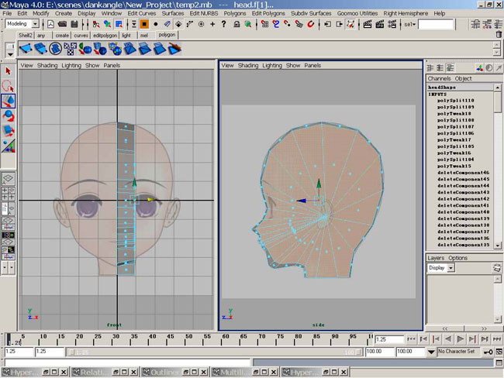Open the animation preferences icon

tap(499, 352)
